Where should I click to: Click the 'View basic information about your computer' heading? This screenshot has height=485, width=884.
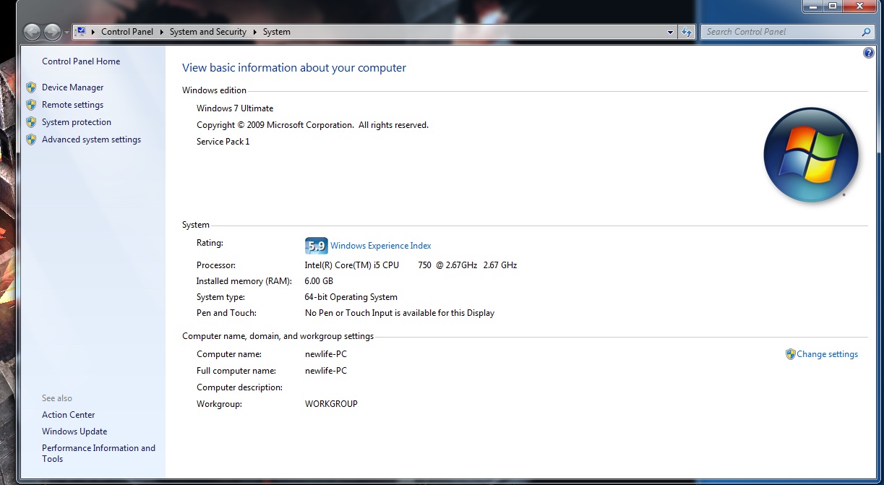coord(294,68)
